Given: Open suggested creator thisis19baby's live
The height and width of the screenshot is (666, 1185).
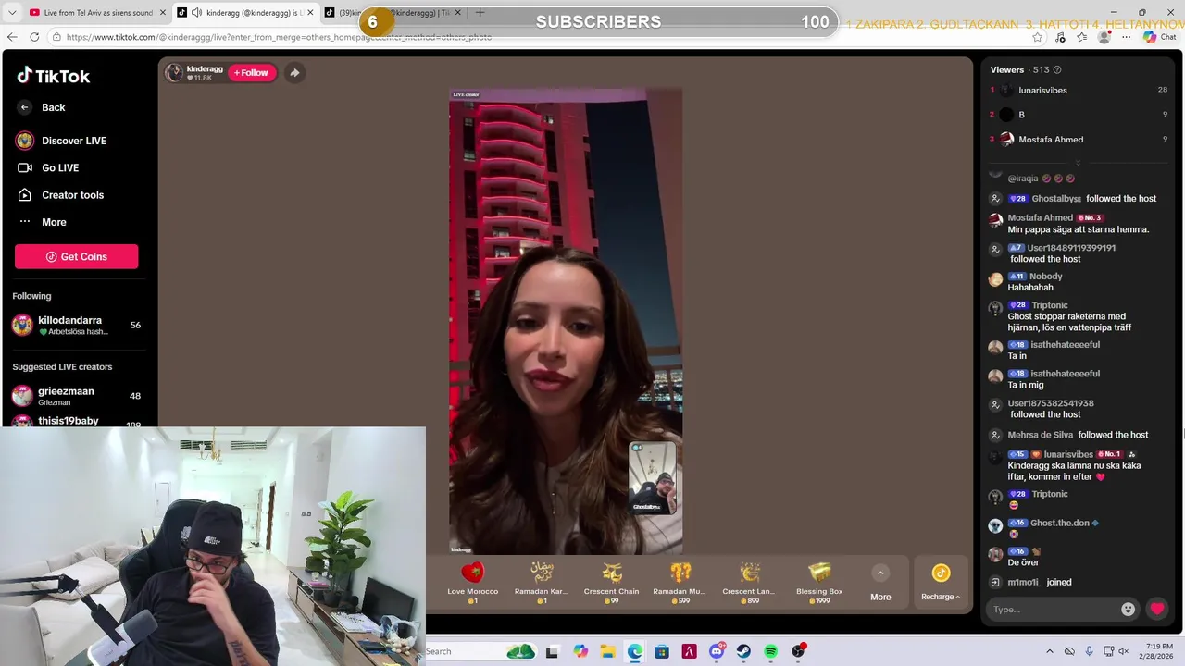Looking at the screenshot, I should coord(76,421).
